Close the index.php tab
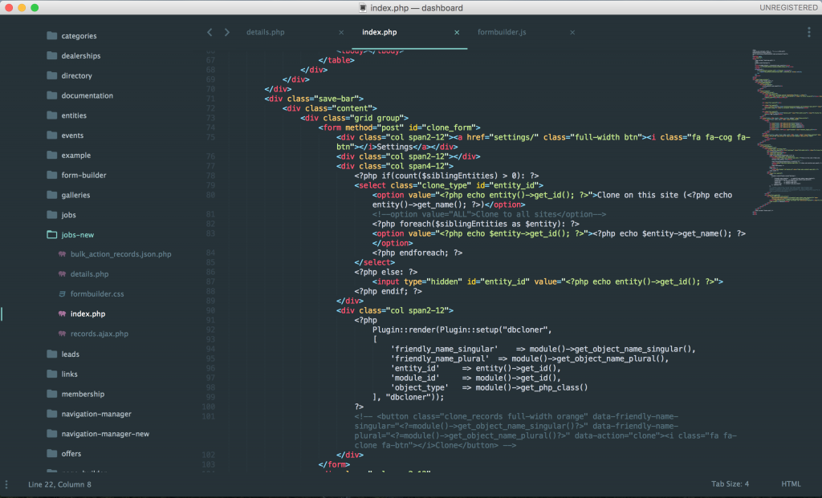Image resolution: width=822 pixels, height=498 pixels. 457,33
